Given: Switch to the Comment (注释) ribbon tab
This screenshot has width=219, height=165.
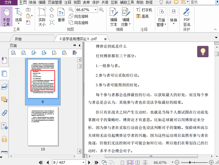Looking at the screenshot, I should pyautogui.click(x=68, y=2).
